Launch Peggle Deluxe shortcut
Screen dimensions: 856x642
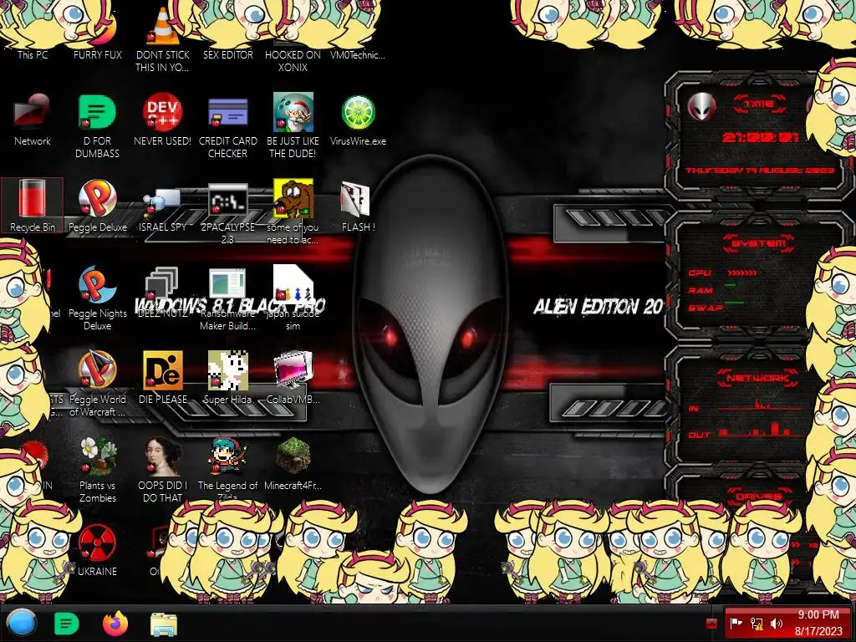pos(97,206)
